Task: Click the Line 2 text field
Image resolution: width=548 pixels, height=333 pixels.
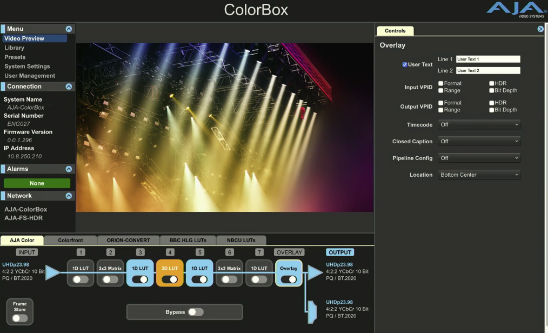Action: point(488,70)
